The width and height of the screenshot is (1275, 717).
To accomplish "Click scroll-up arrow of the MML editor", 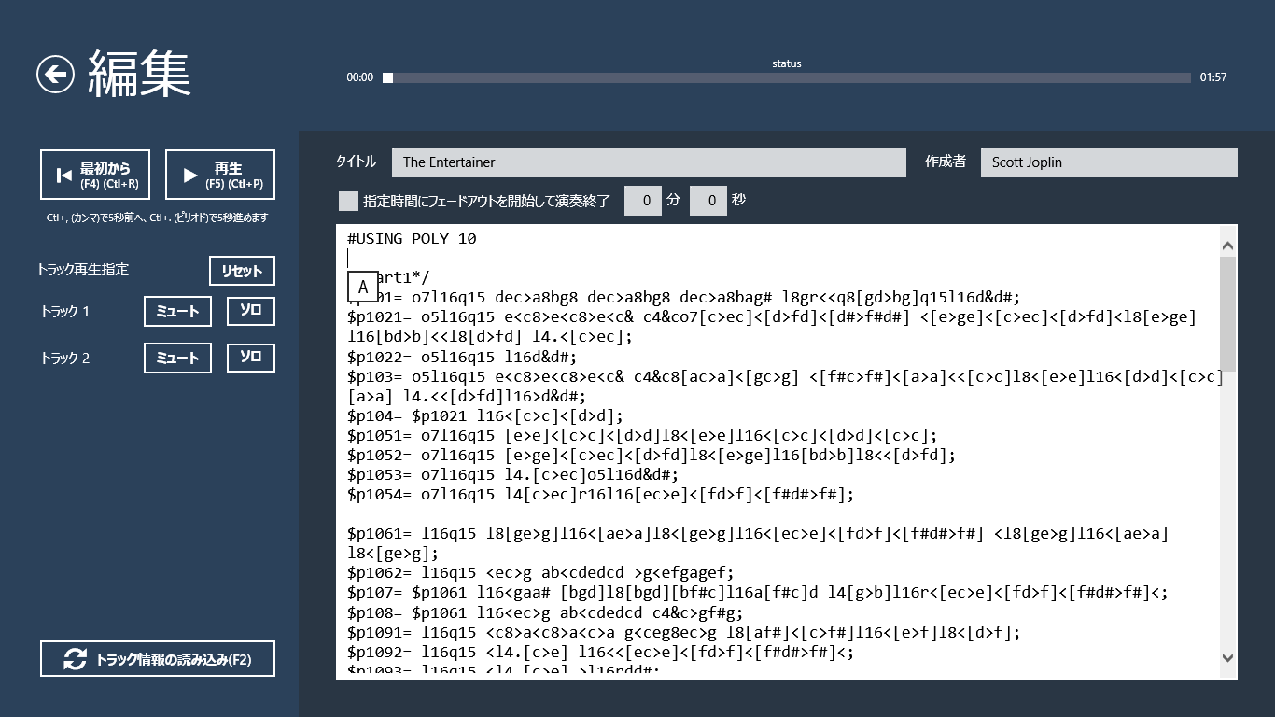I will (x=1227, y=246).
